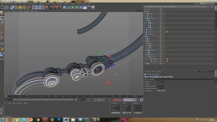Toggle Autokeying in timeline controls

tap(117, 100)
